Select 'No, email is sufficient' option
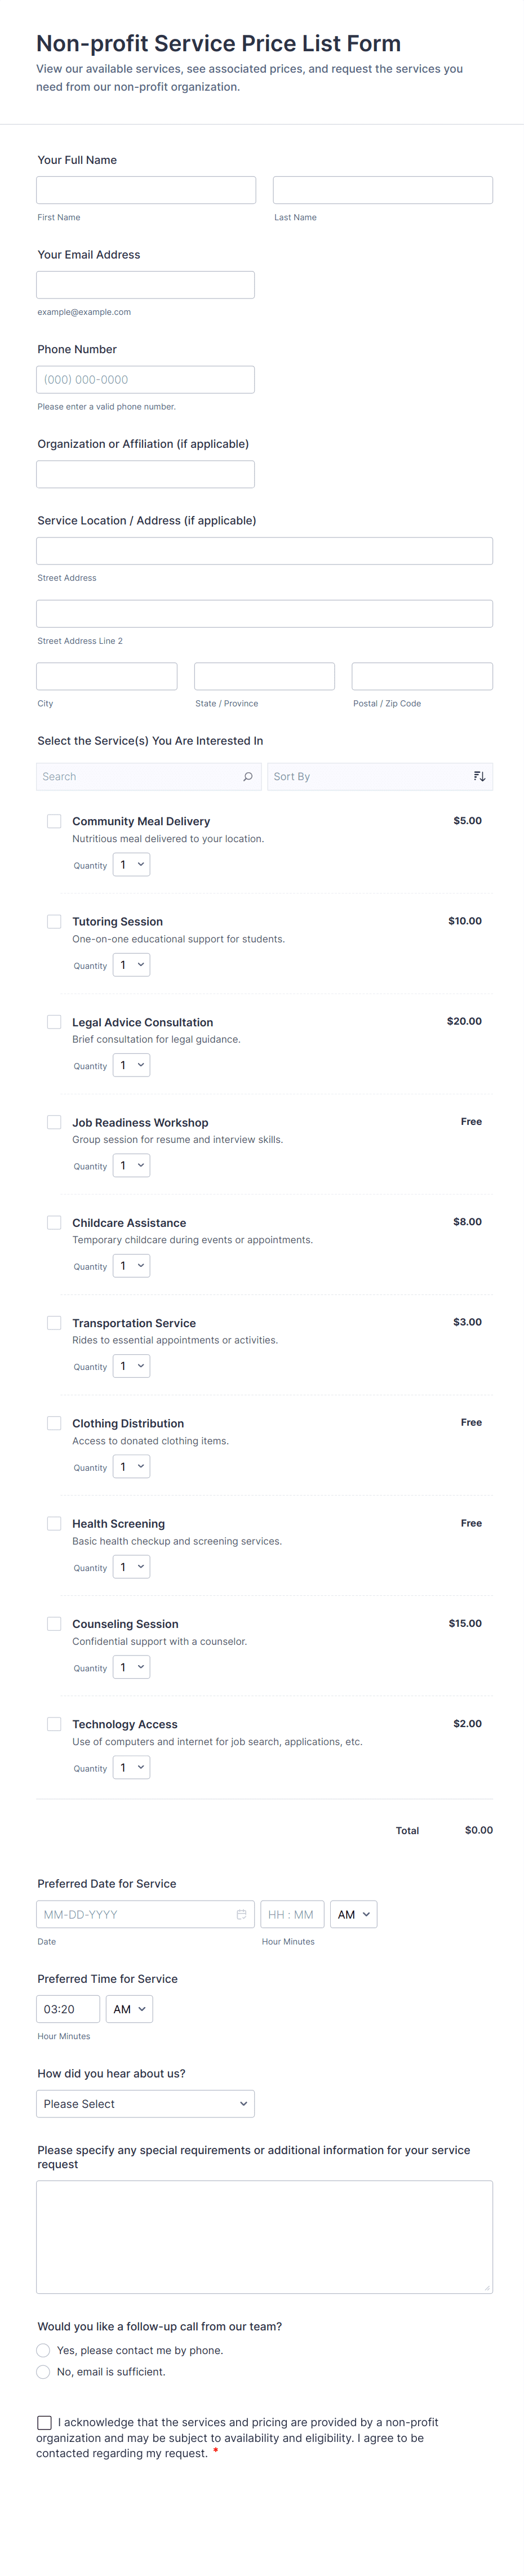 [43, 2371]
